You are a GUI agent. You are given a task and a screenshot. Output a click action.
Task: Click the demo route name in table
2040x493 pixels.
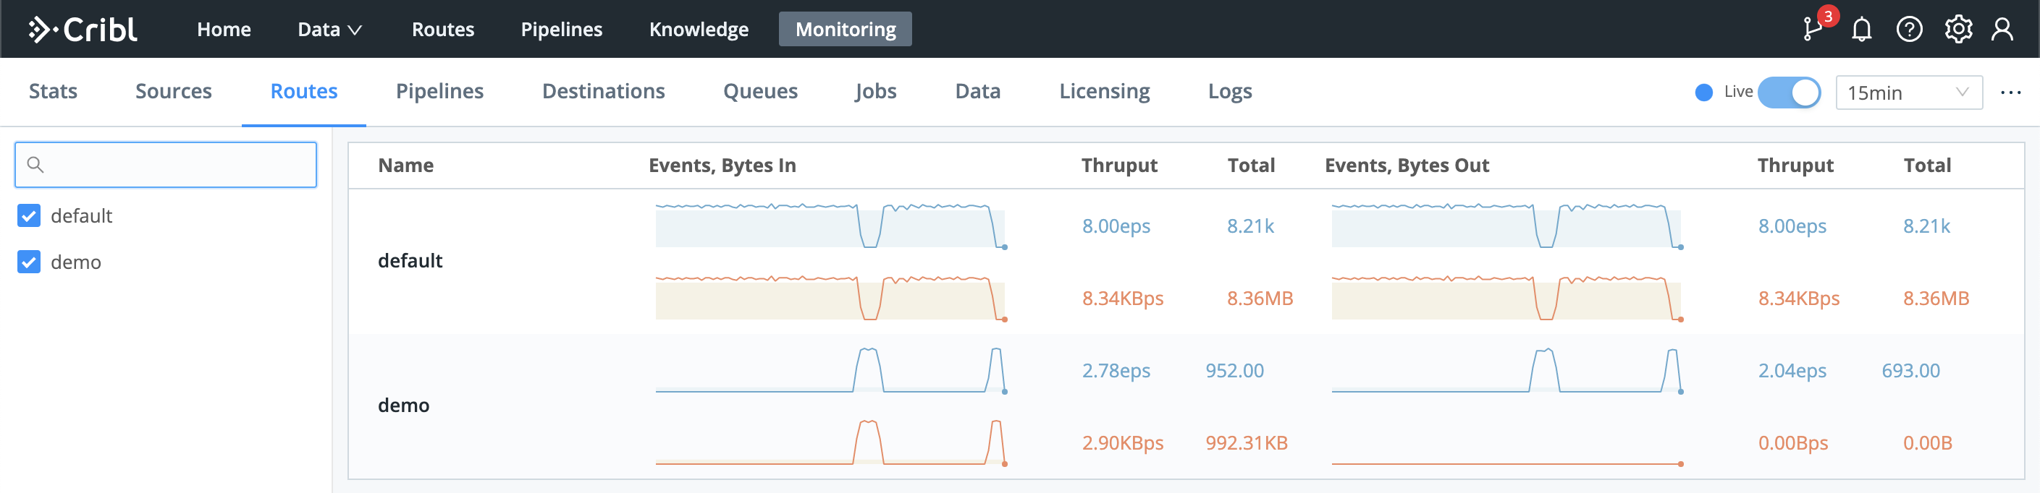pos(404,405)
